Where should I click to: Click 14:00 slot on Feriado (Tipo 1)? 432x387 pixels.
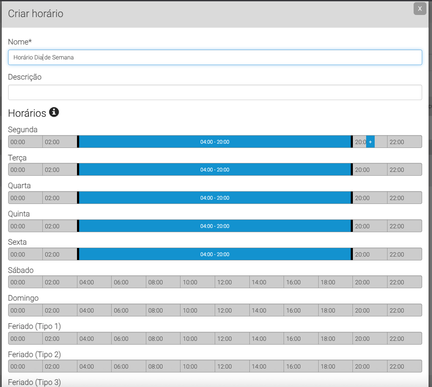click(x=266, y=339)
